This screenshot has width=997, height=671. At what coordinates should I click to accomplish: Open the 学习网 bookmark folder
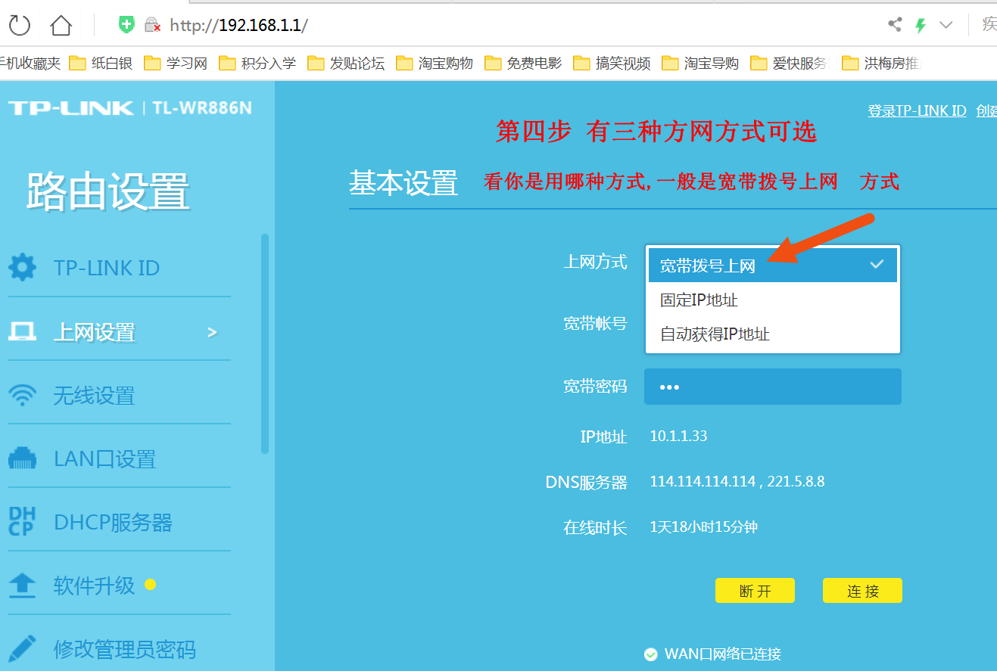point(176,64)
